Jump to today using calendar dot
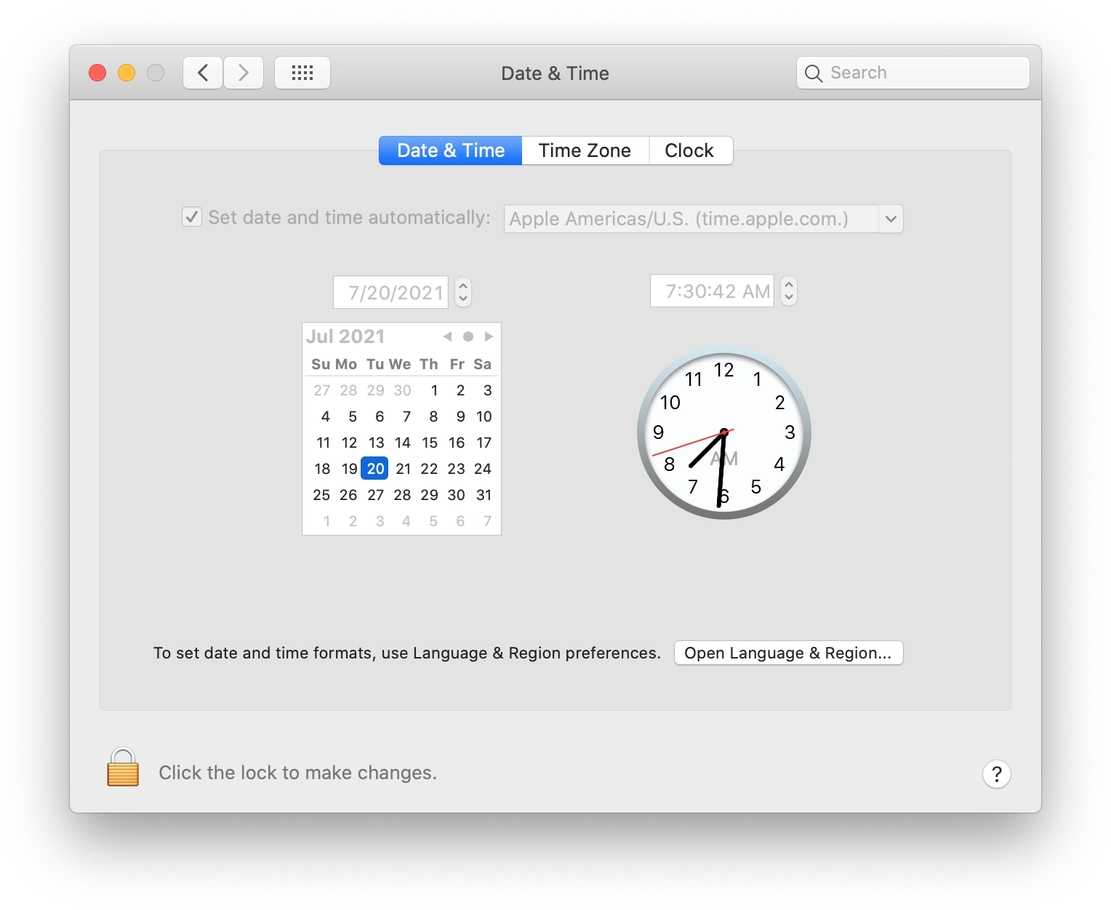 468,337
